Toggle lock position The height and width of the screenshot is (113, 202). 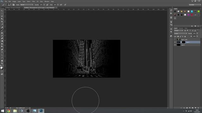pos(183,36)
